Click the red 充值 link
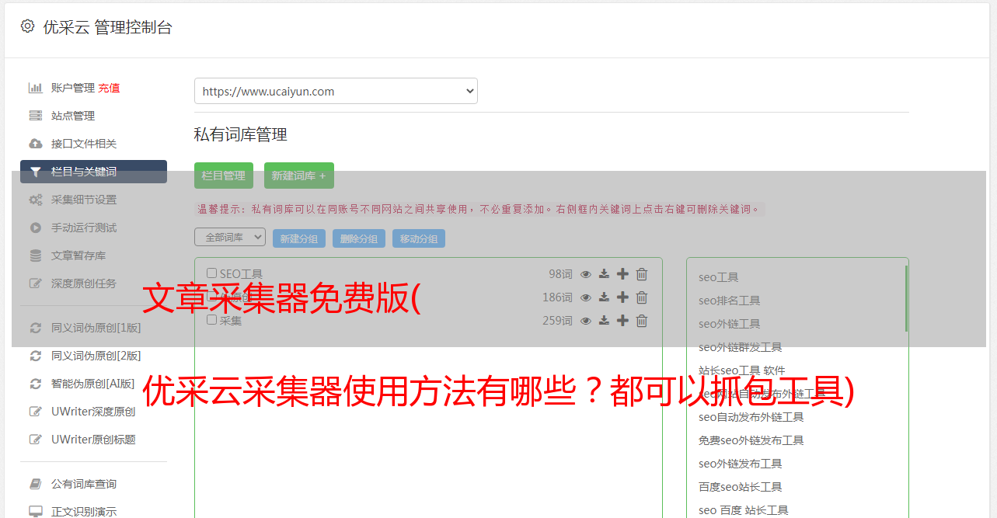The image size is (997, 518). [109, 88]
